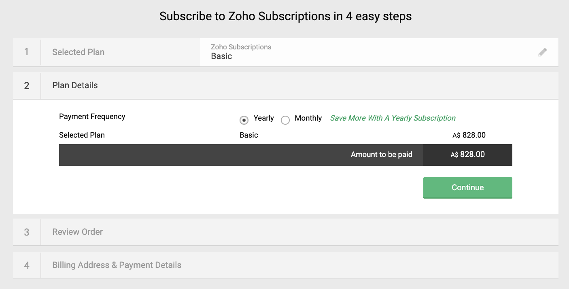Open the Review Order step header
Image resolution: width=569 pixels, height=289 pixels.
click(x=77, y=232)
